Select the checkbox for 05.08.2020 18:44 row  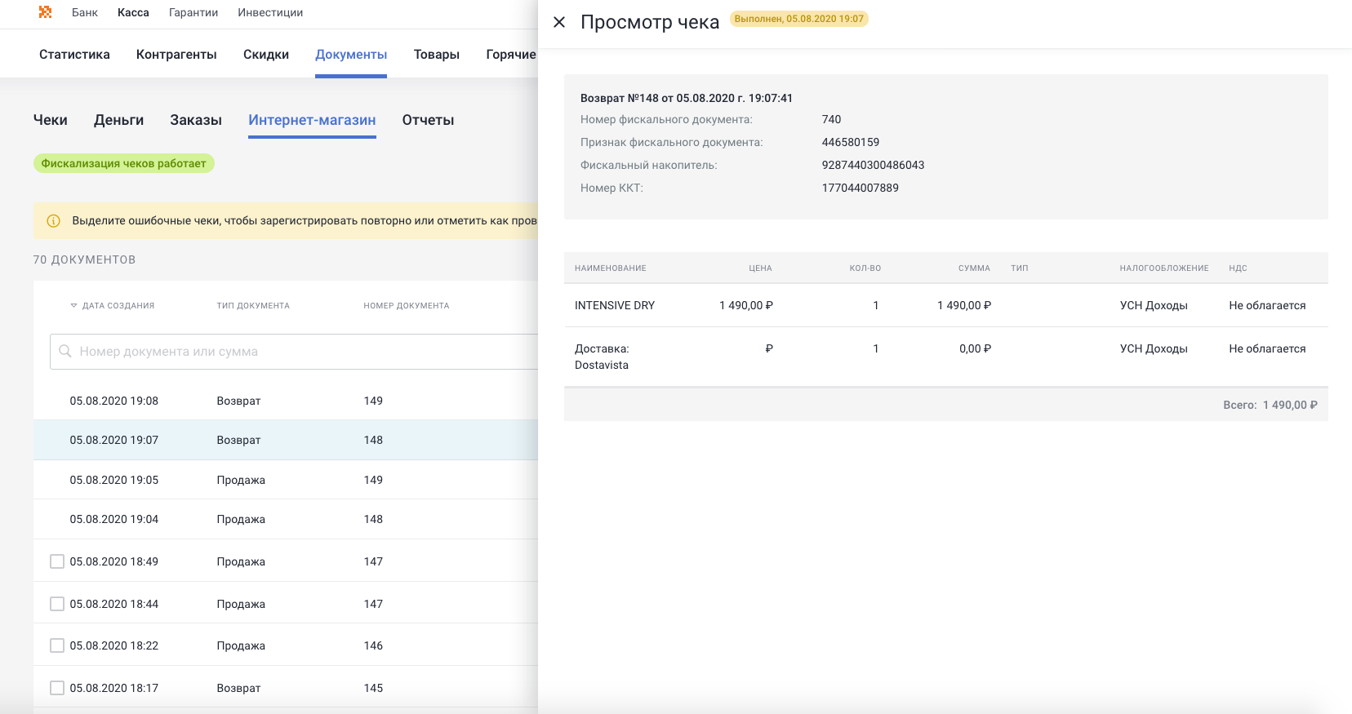pos(57,604)
